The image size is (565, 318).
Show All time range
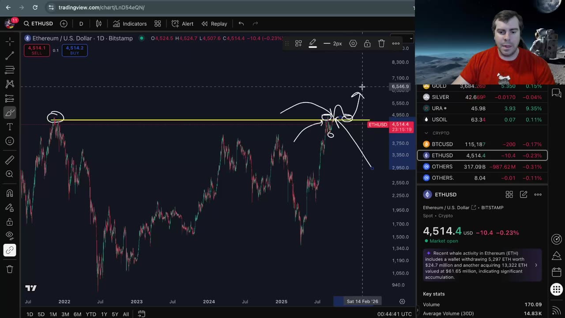pyautogui.click(x=126, y=314)
